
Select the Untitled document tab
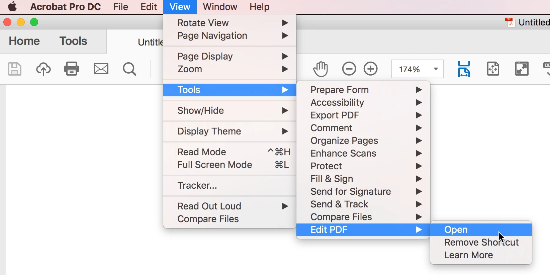pos(151,42)
